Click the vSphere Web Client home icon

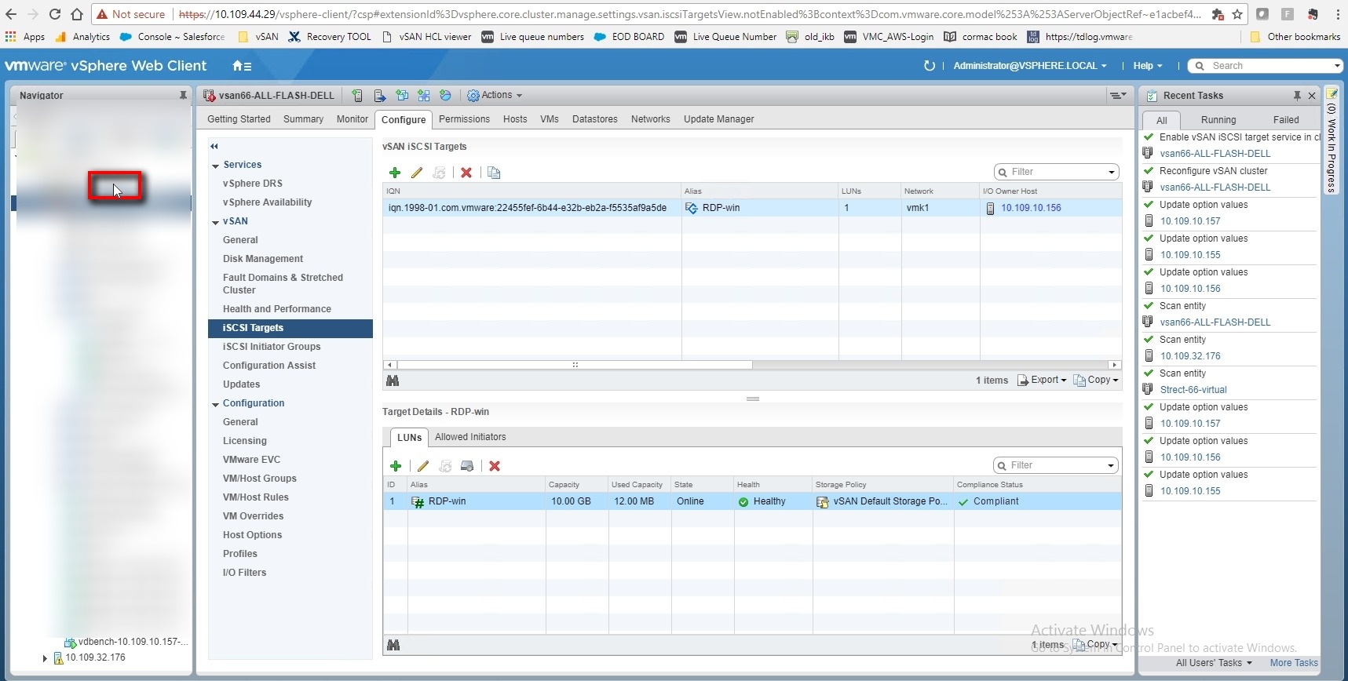pyautogui.click(x=242, y=66)
